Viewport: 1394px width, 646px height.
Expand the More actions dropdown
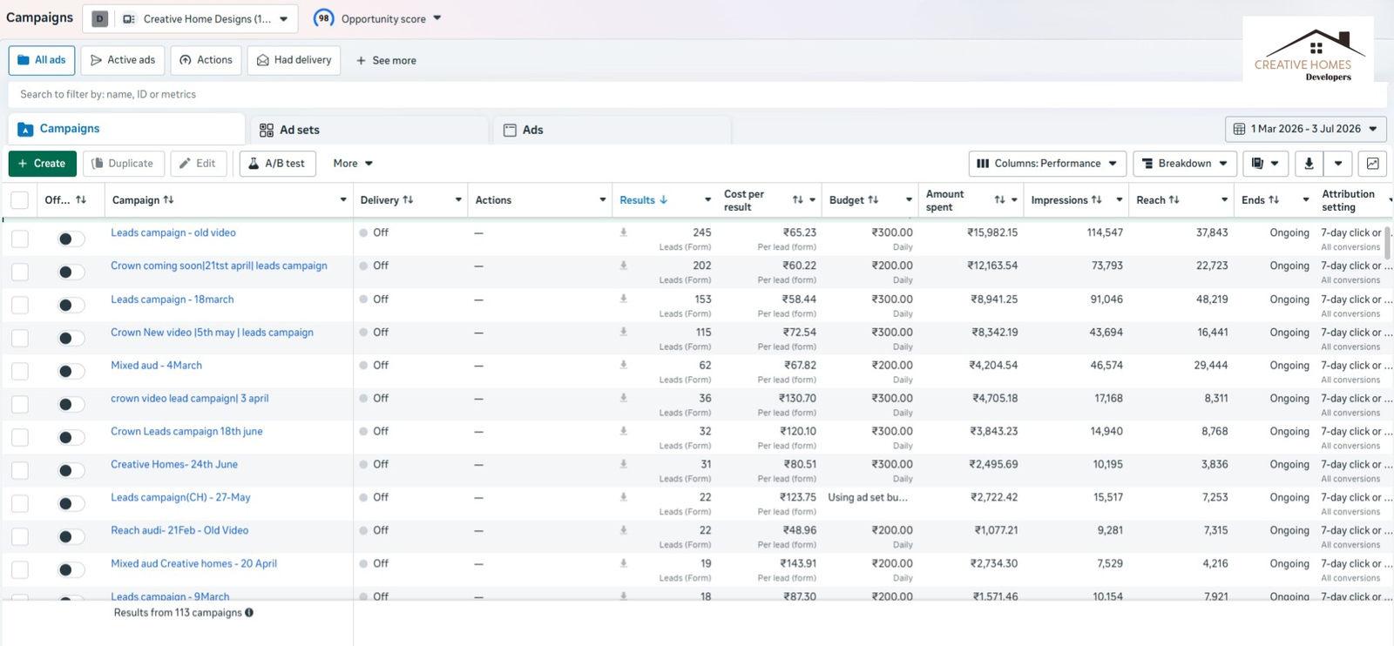[x=353, y=164]
